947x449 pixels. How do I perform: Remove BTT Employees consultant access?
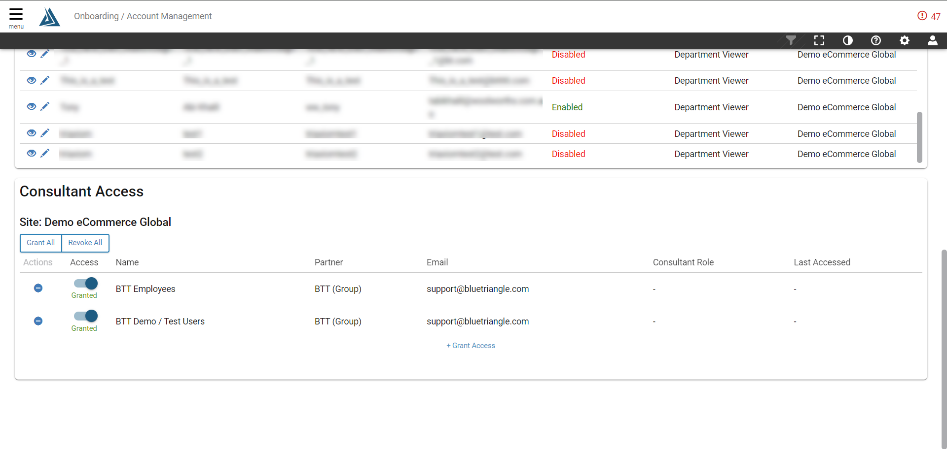[38, 288]
